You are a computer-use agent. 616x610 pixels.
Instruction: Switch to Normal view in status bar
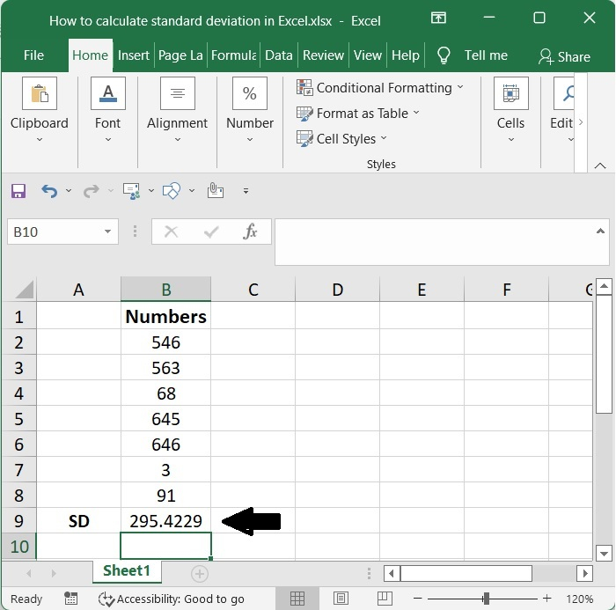click(x=297, y=599)
